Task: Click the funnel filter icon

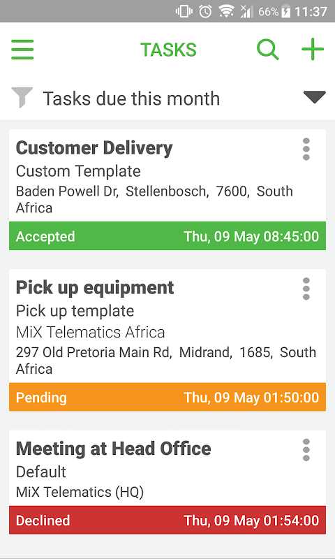Action: [x=22, y=97]
